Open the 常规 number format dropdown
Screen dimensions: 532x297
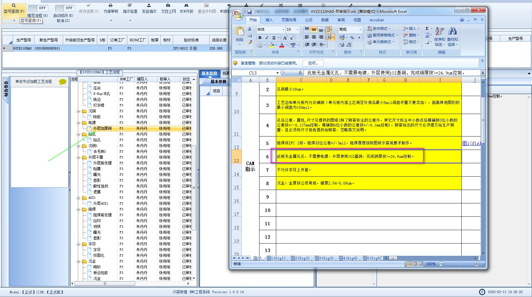pos(361,29)
